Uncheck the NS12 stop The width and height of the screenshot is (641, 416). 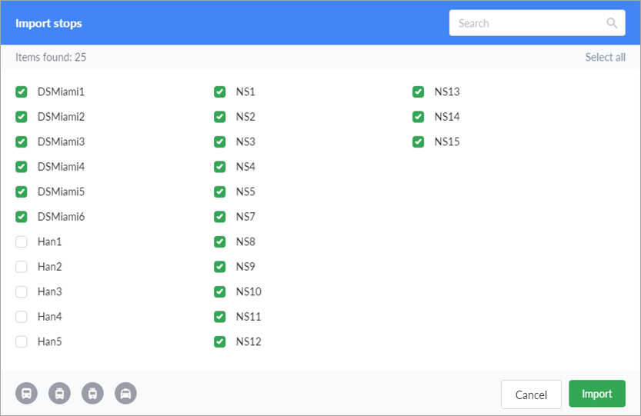[220, 342]
